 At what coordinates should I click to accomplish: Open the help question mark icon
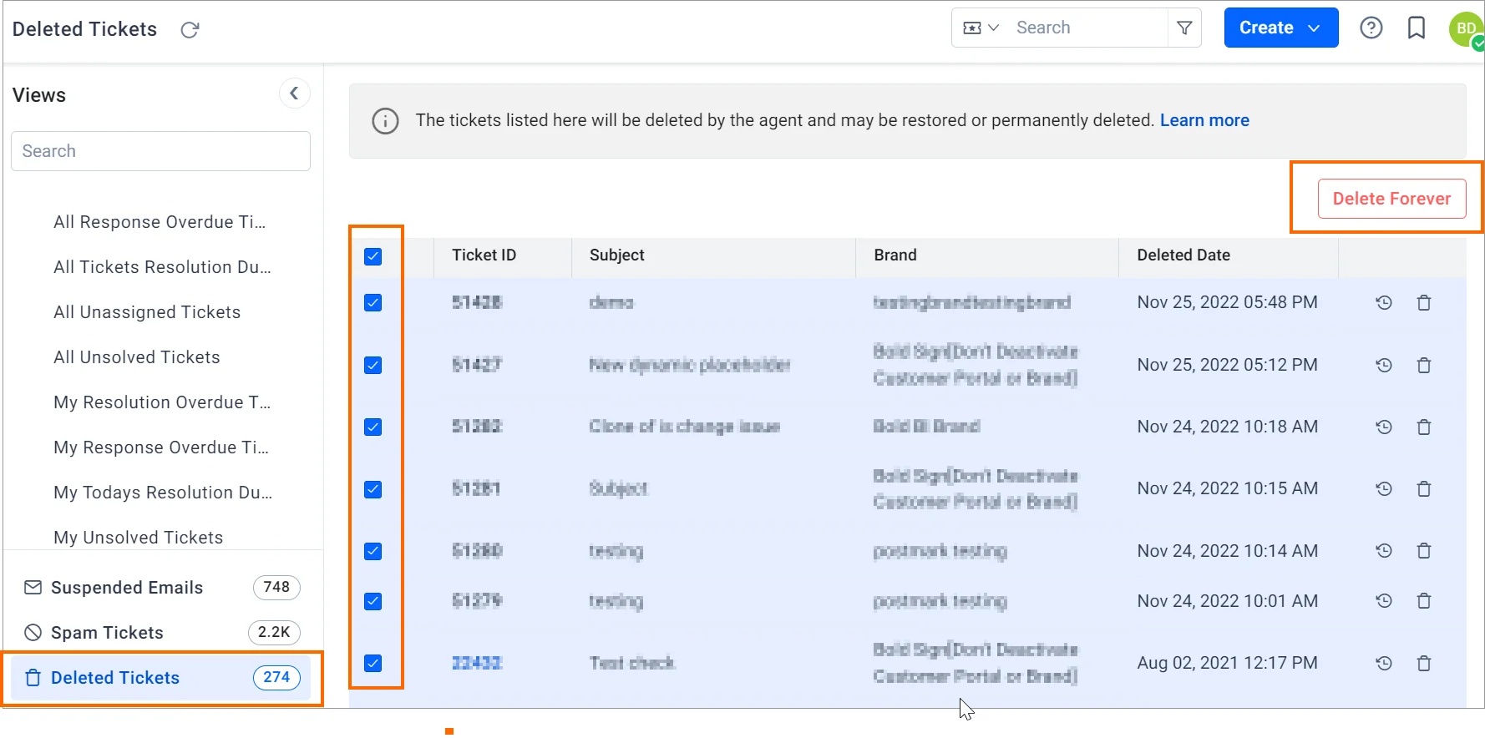pyautogui.click(x=1371, y=28)
